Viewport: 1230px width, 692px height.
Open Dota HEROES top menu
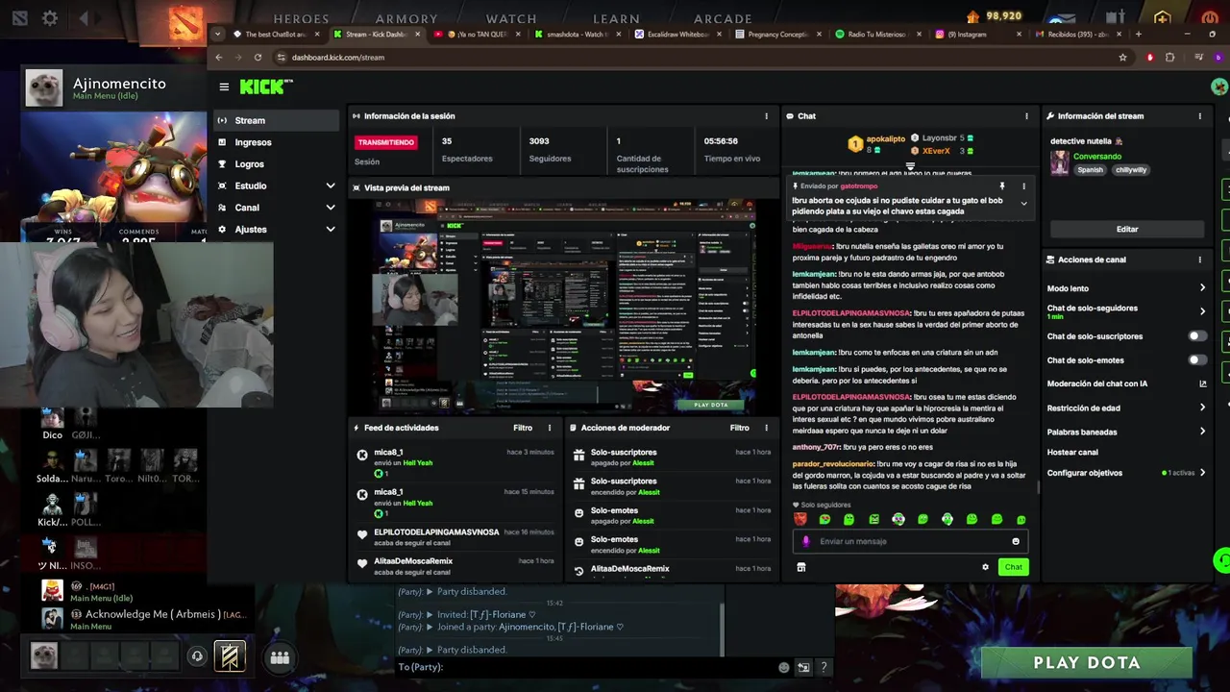click(x=302, y=18)
